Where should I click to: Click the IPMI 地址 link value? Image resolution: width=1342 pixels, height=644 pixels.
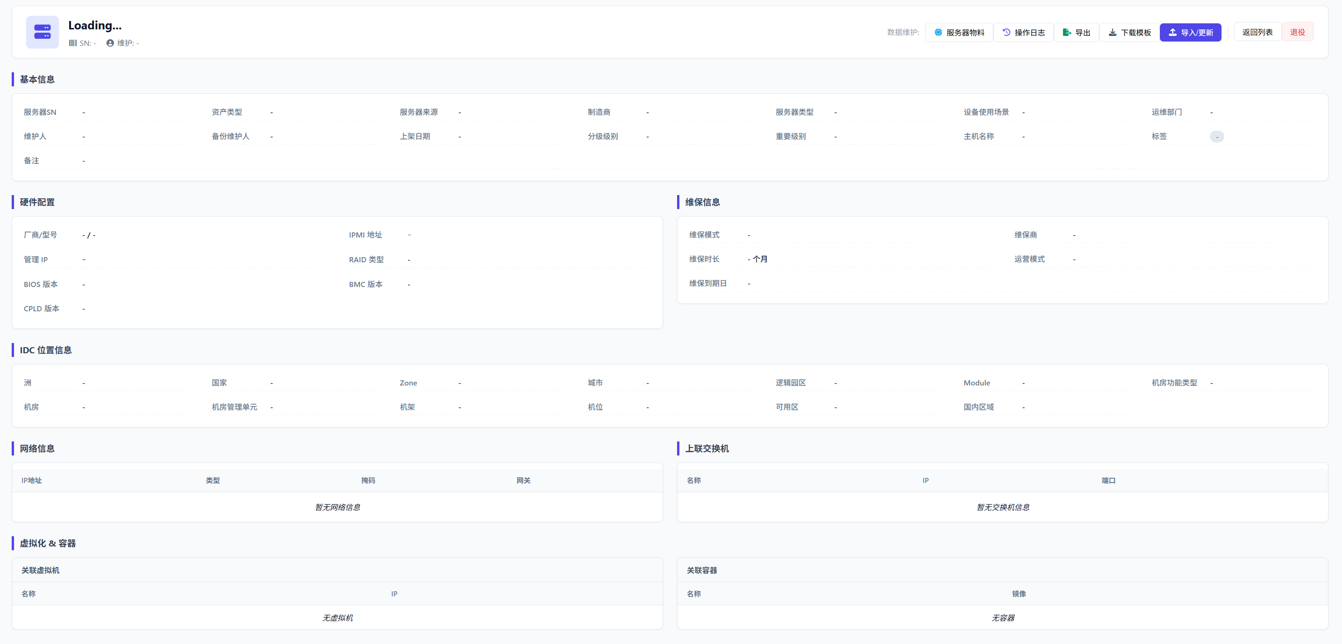(410, 235)
